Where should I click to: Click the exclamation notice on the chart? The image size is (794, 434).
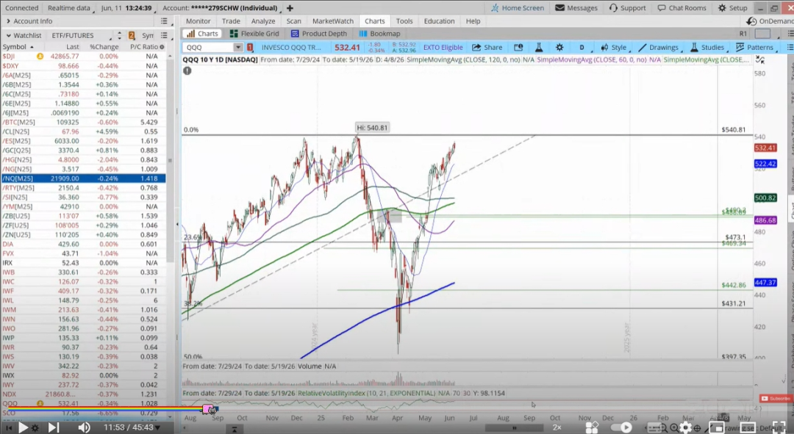[x=187, y=70]
